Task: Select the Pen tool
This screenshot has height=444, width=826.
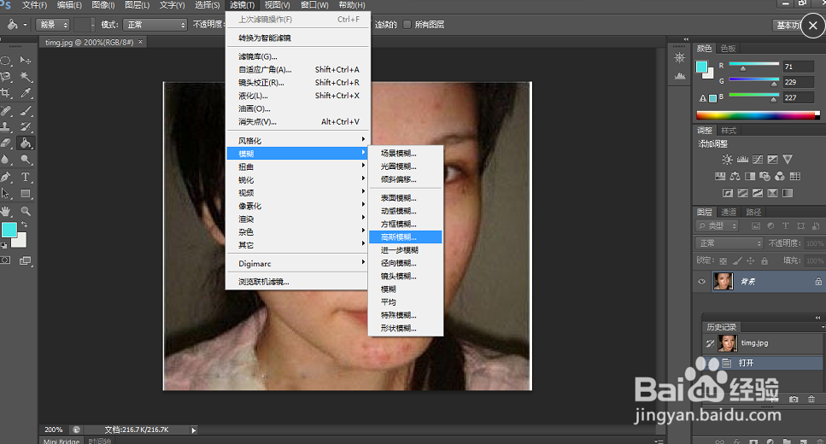Action: tap(6, 177)
